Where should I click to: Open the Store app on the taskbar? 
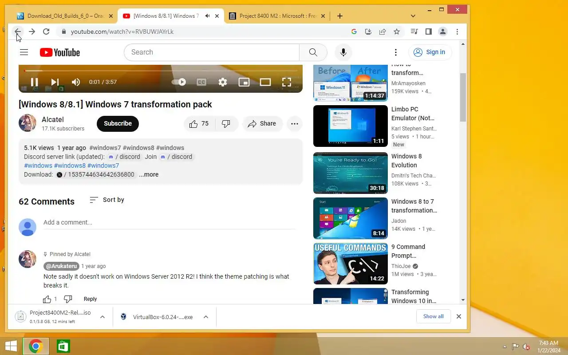point(63,346)
